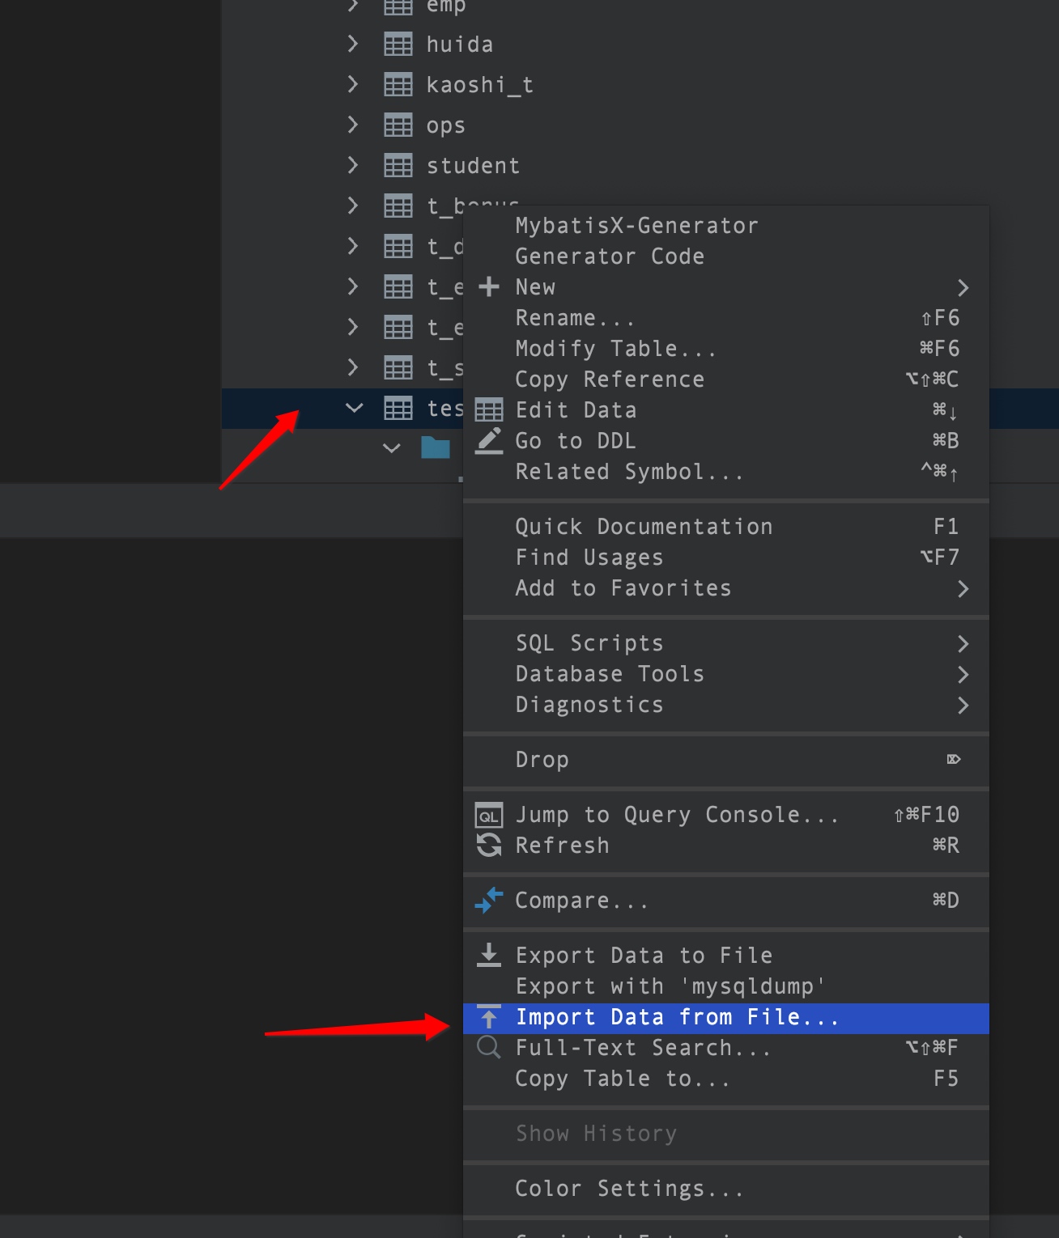Screen dimensions: 1059x1238
Task: Click the Export Data download icon
Action: (489, 956)
